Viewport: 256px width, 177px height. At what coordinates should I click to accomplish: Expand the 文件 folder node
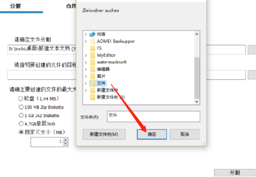pos(86,83)
